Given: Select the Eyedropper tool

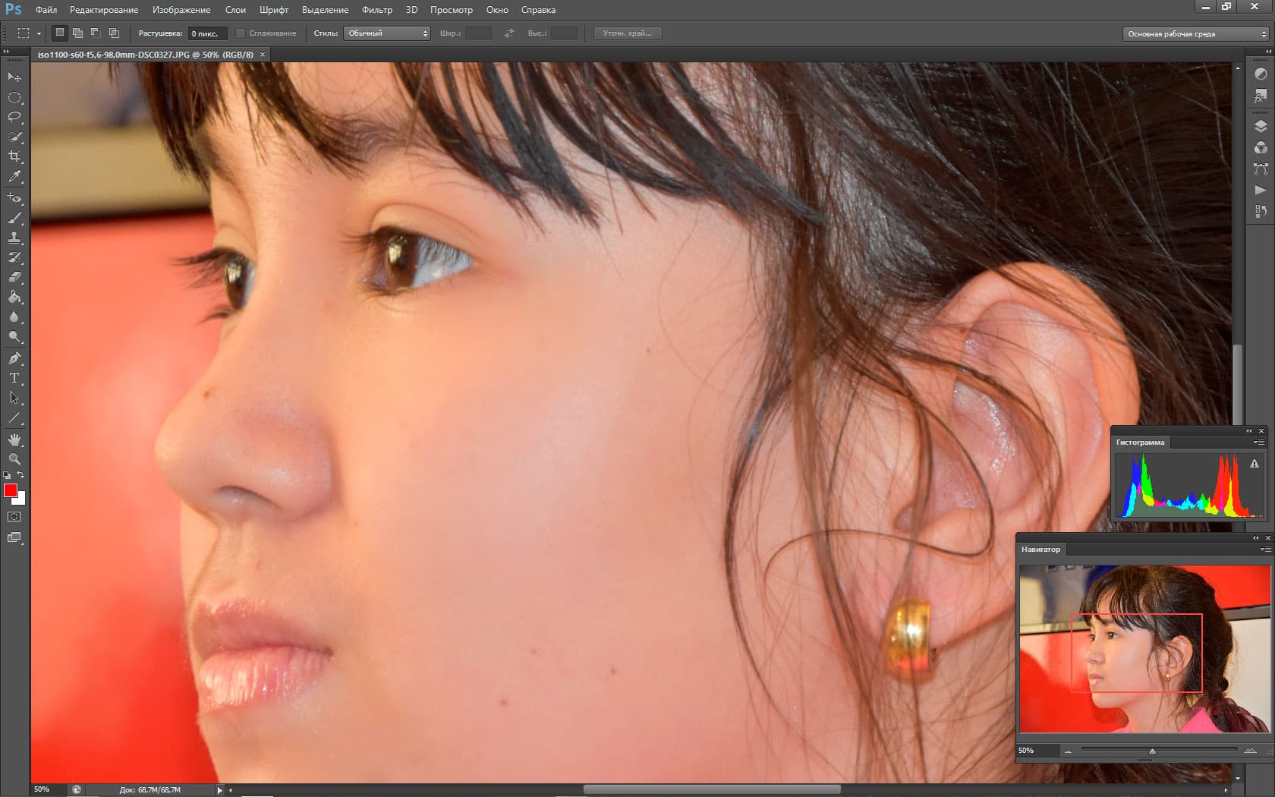Looking at the screenshot, I should pos(14,176).
